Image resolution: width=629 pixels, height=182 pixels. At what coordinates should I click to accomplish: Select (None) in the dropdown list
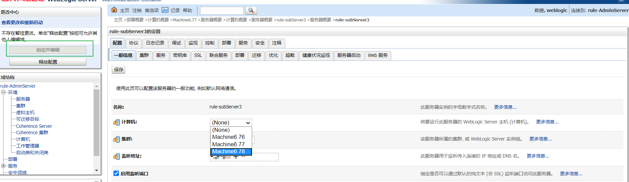click(x=231, y=130)
